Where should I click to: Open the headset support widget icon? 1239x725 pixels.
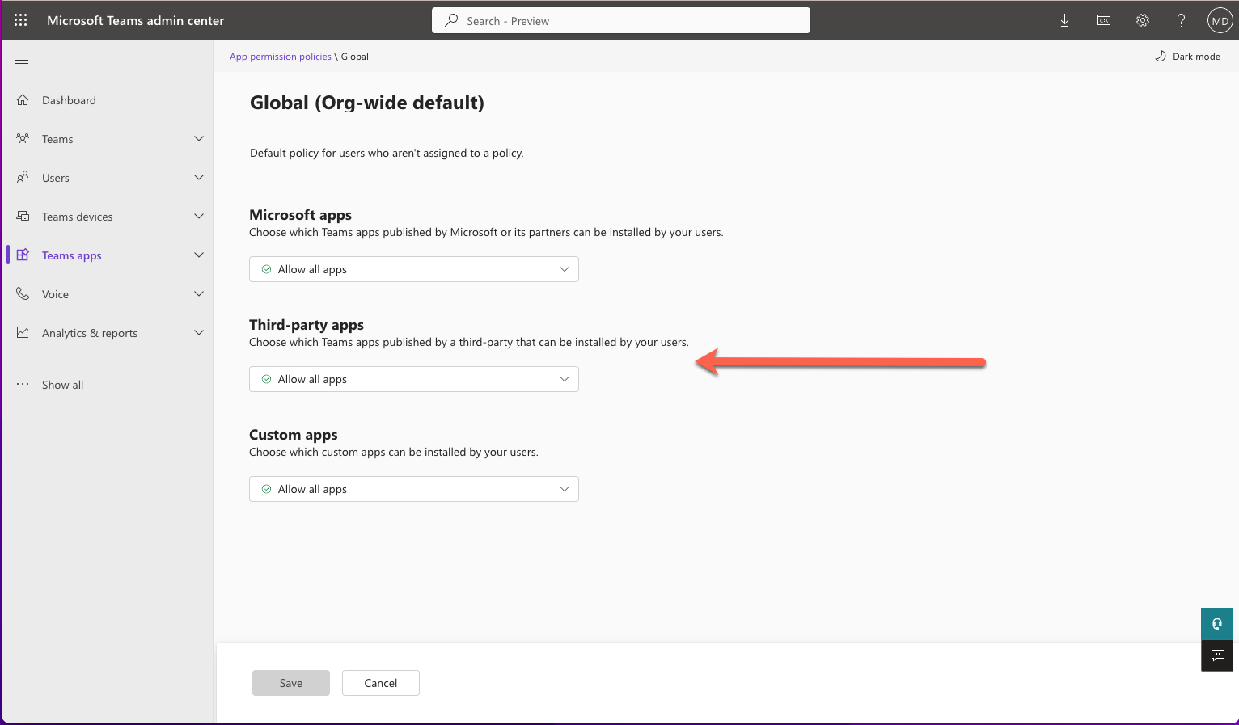click(1217, 624)
